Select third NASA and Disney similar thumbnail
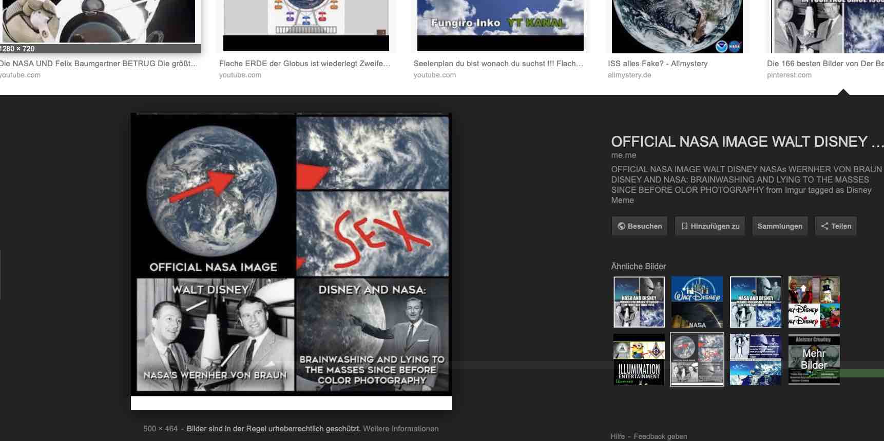884x441 pixels. 755,302
